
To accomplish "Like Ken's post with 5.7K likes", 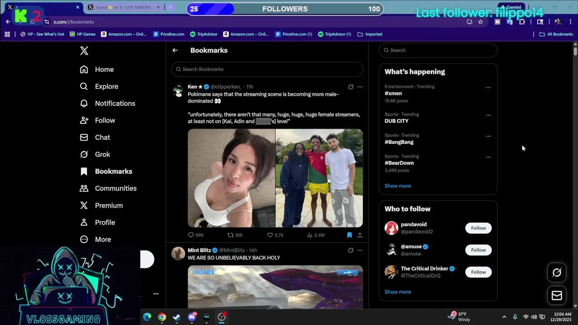I will [275, 235].
